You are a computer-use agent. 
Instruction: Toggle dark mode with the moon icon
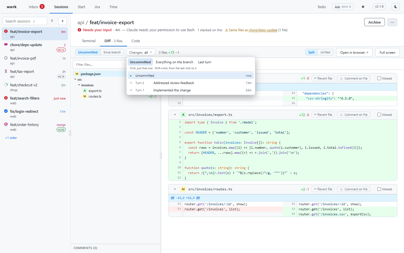click(396, 7)
